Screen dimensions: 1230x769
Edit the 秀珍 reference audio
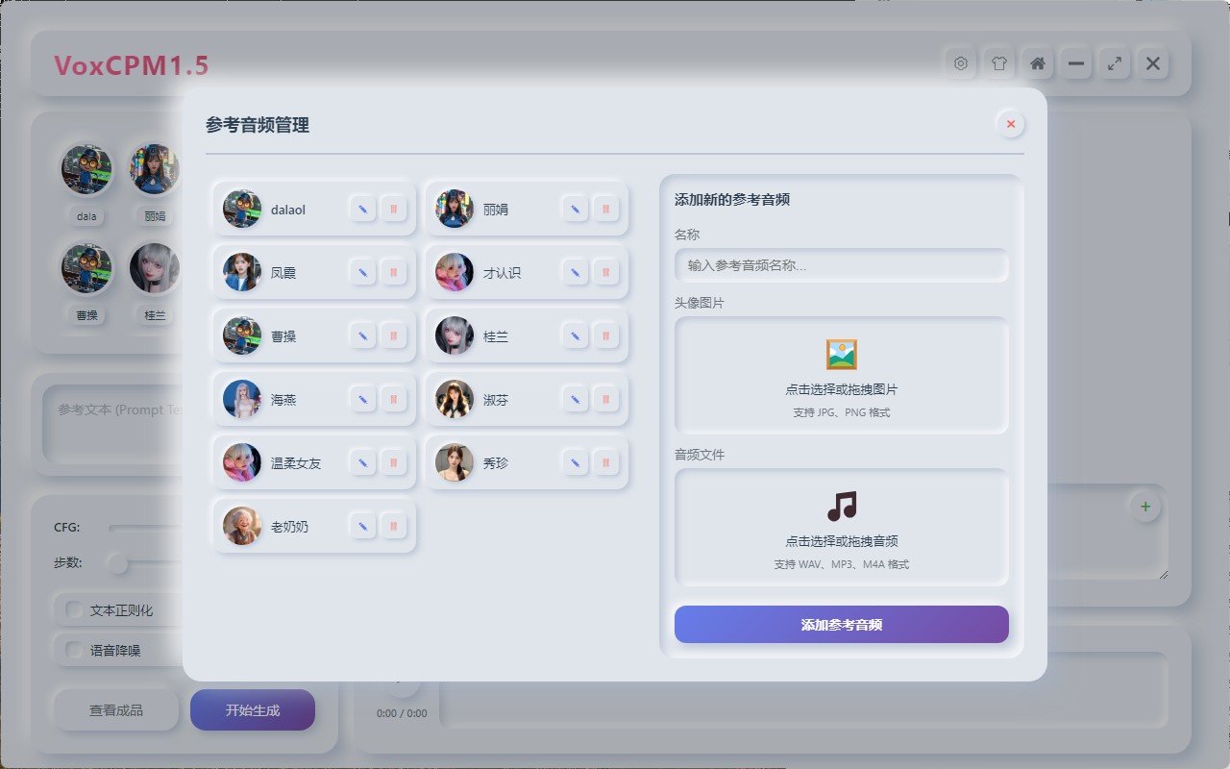(575, 462)
